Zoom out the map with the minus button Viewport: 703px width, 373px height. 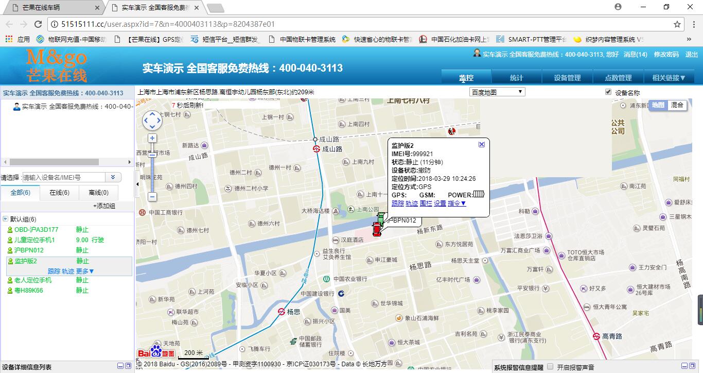[x=152, y=196]
